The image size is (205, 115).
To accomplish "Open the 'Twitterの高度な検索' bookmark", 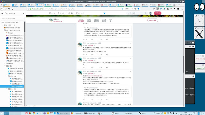I will click(16, 69).
